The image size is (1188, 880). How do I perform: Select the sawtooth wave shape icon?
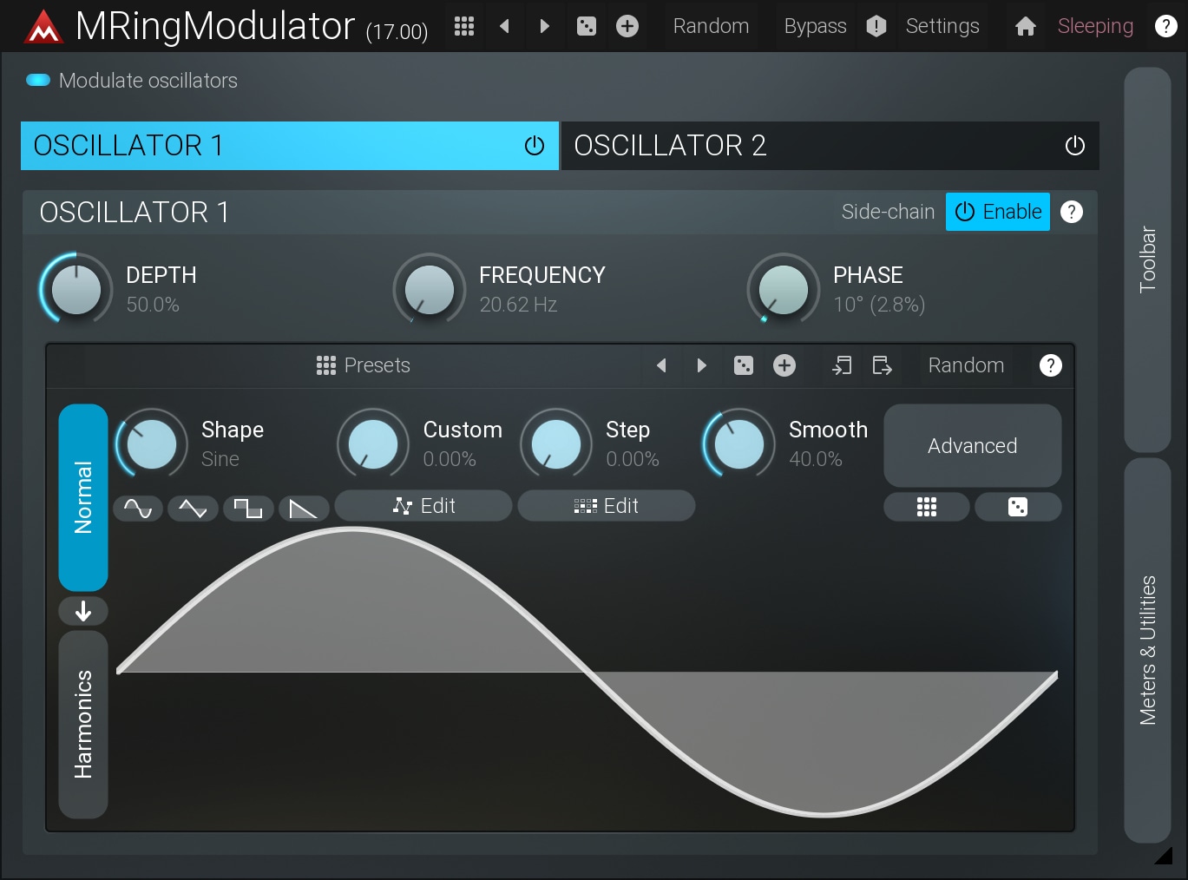303,508
